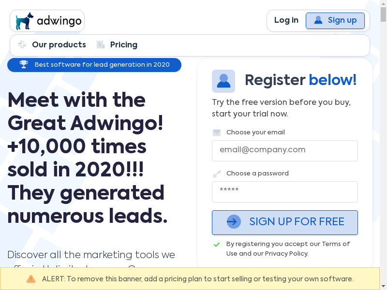
Task: Click the key icon next to Choose a password
Action: tap(217, 174)
